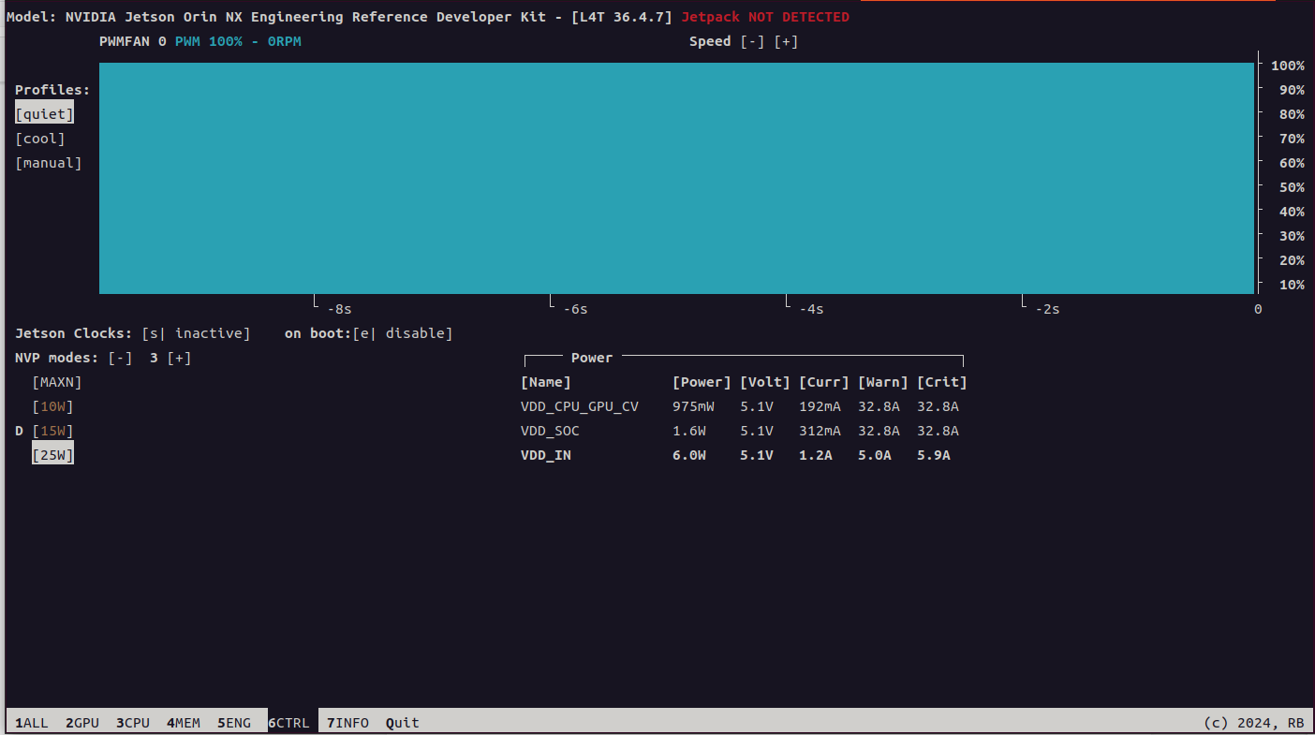Select the MAXN power mode
1315x735 pixels.
(57, 382)
